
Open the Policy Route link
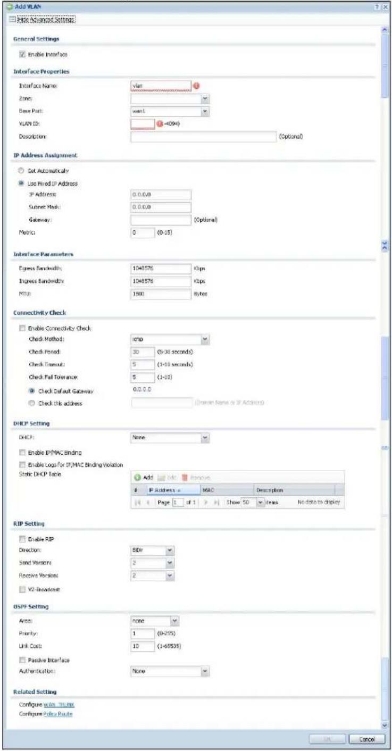click(x=57, y=714)
